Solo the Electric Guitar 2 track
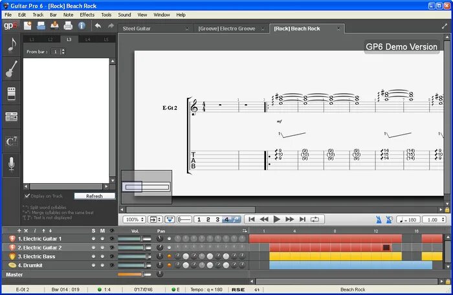Screen dimensions: 453x295 [93, 248]
